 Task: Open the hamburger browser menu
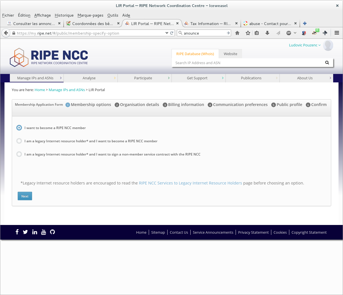coord(337,33)
